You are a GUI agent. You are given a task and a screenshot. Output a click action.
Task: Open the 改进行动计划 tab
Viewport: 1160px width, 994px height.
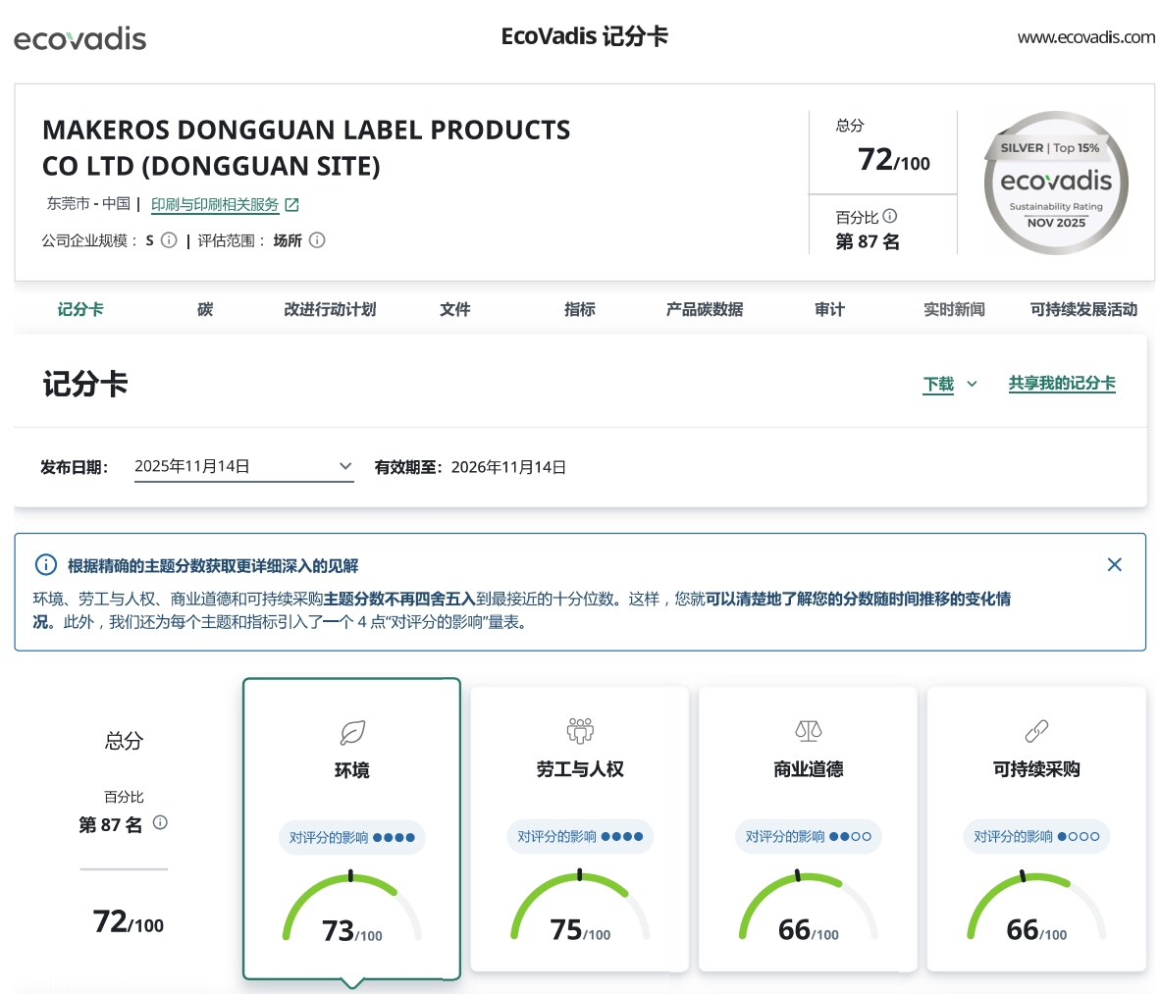click(x=330, y=309)
